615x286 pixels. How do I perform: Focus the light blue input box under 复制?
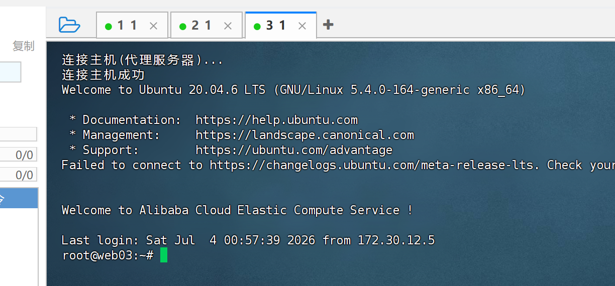tap(11, 72)
